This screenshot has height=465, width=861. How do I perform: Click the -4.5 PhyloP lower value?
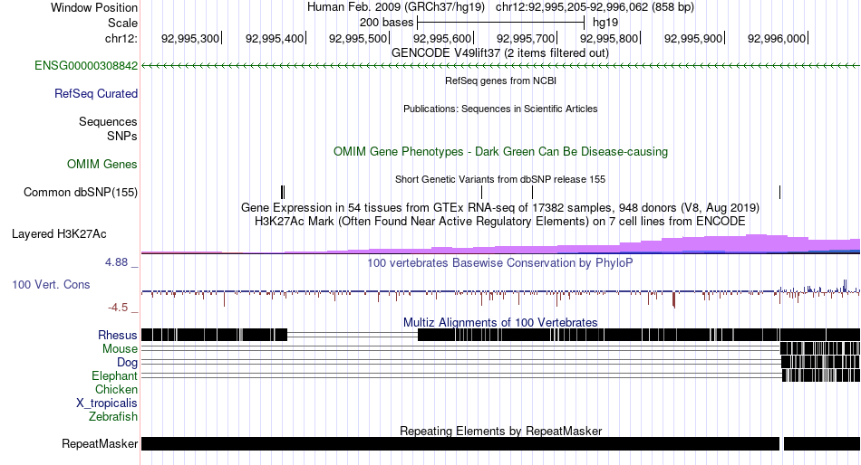point(118,308)
